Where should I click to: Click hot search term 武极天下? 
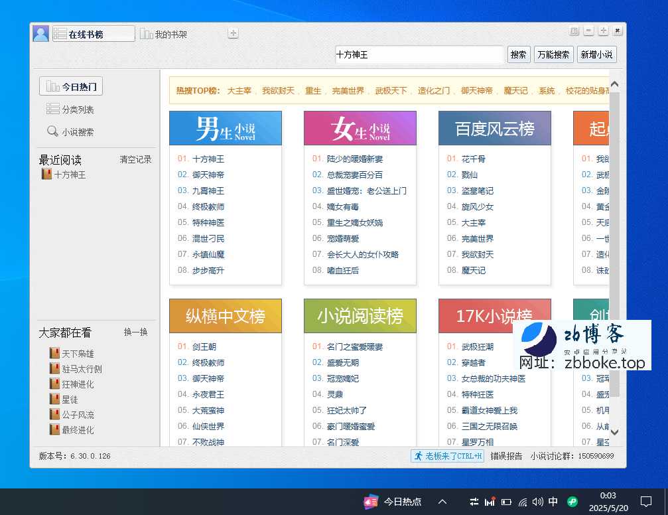coord(391,91)
